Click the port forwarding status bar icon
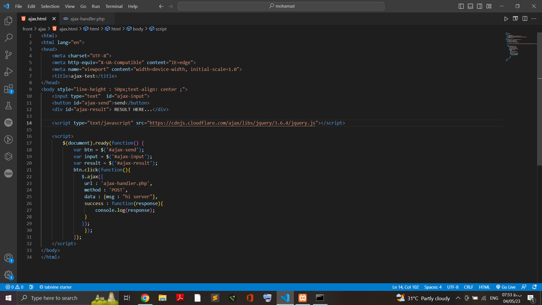This screenshot has height=305, width=542. 31,287
